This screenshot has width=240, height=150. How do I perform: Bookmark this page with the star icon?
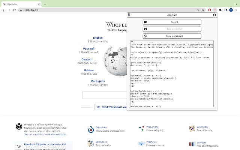(x=203, y=10)
